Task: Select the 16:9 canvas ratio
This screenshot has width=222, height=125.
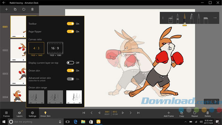Action: pyautogui.click(x=55, y=48)
